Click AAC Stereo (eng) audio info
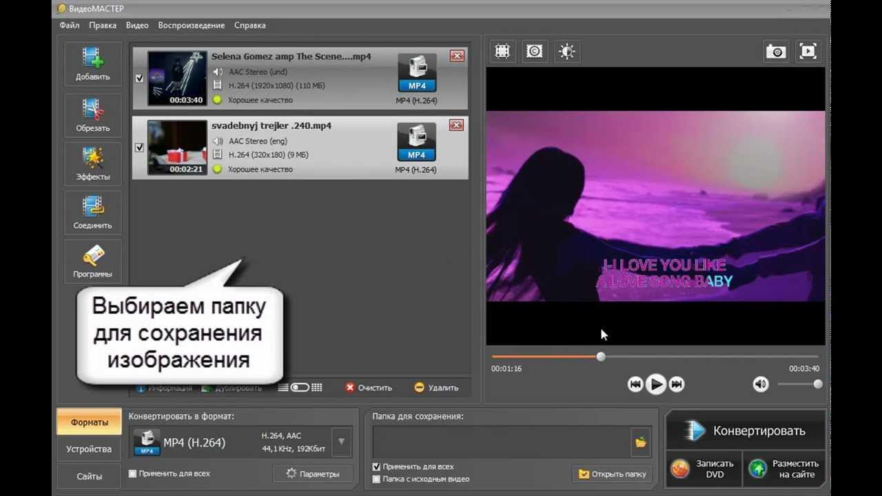 click(x=258, y=141)
